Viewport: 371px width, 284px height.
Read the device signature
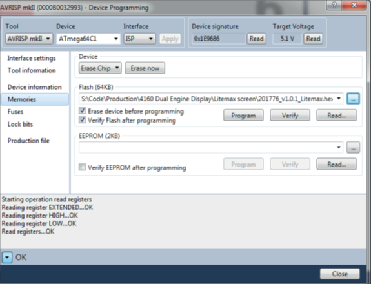click(x=257, y=39)
